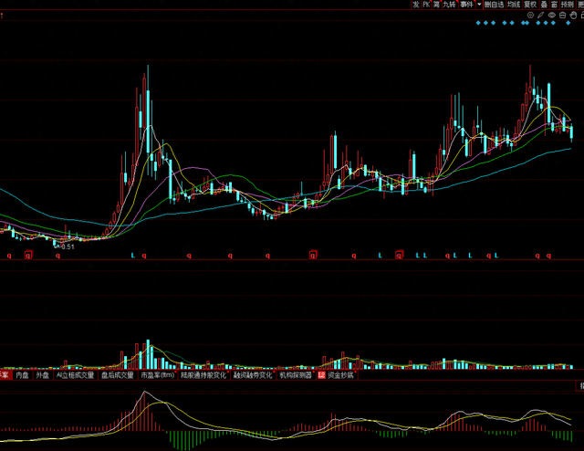Image resolution: width=584 pixels, height=451 pixels.
Task: Toggle the 均线 moving average button
Action: click(x=514, y=5)
